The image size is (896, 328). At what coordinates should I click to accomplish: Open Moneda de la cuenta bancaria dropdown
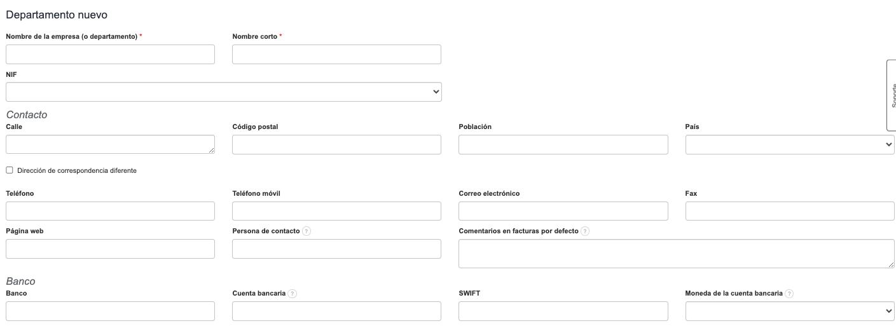pos(789,311)
